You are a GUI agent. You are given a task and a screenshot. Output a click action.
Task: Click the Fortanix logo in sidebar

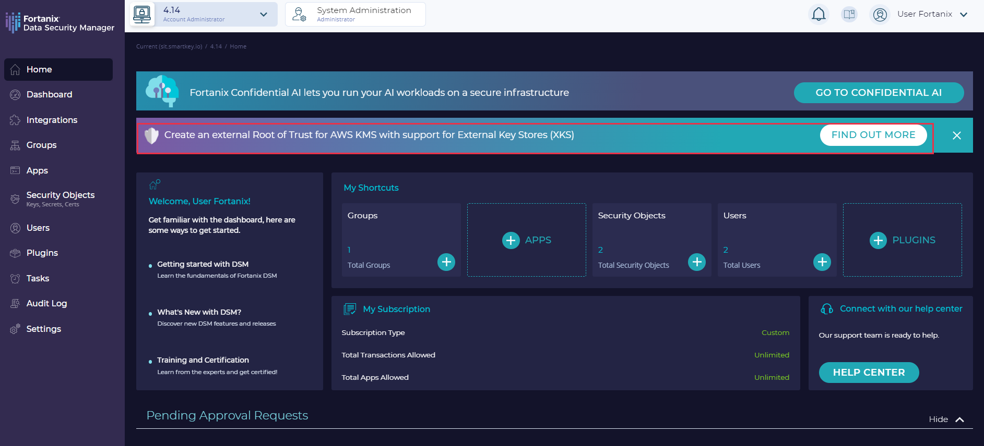point(60,23)
